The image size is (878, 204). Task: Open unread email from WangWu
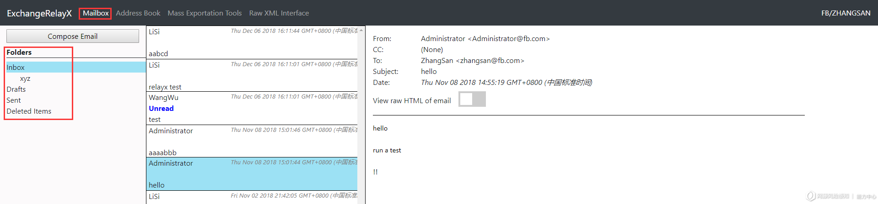tap(252, 109)
